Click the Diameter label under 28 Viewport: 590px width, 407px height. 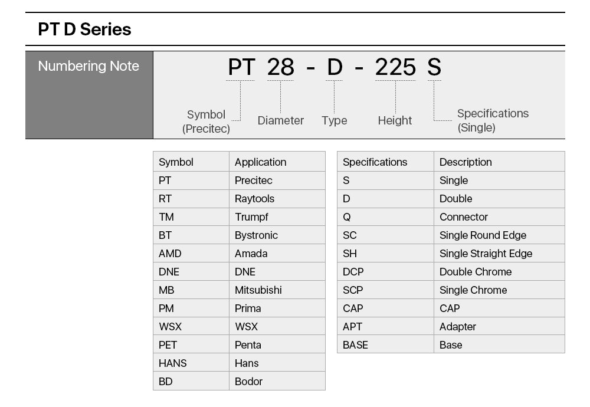point(280,120)
